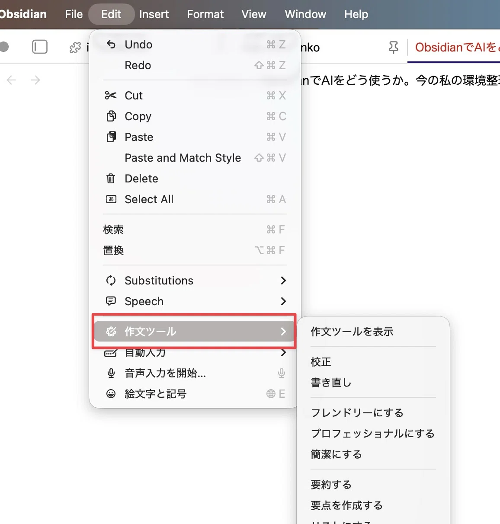Click the Paste clipboard icon

[x=111, y=137]
